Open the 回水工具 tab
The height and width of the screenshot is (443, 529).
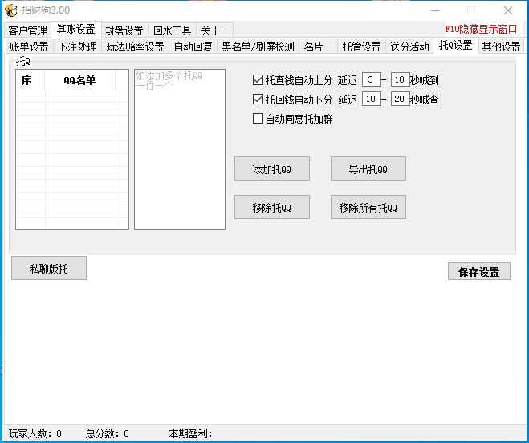pos(172,30)
